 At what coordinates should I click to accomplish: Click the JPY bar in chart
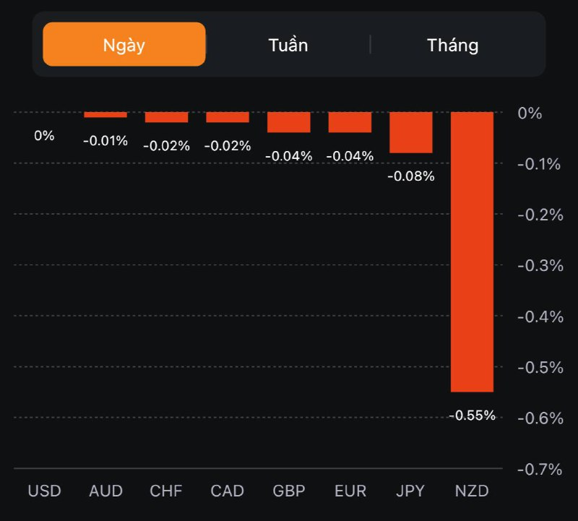tap(411, 132)
